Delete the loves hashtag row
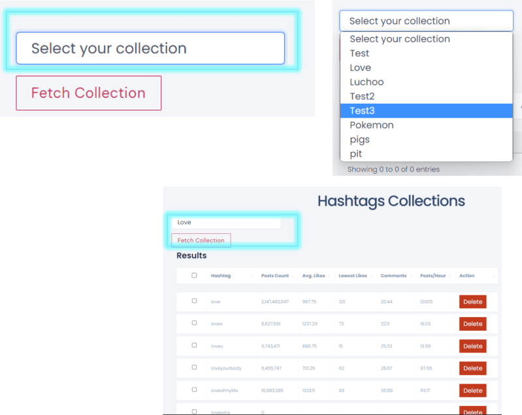 (473, 324)
